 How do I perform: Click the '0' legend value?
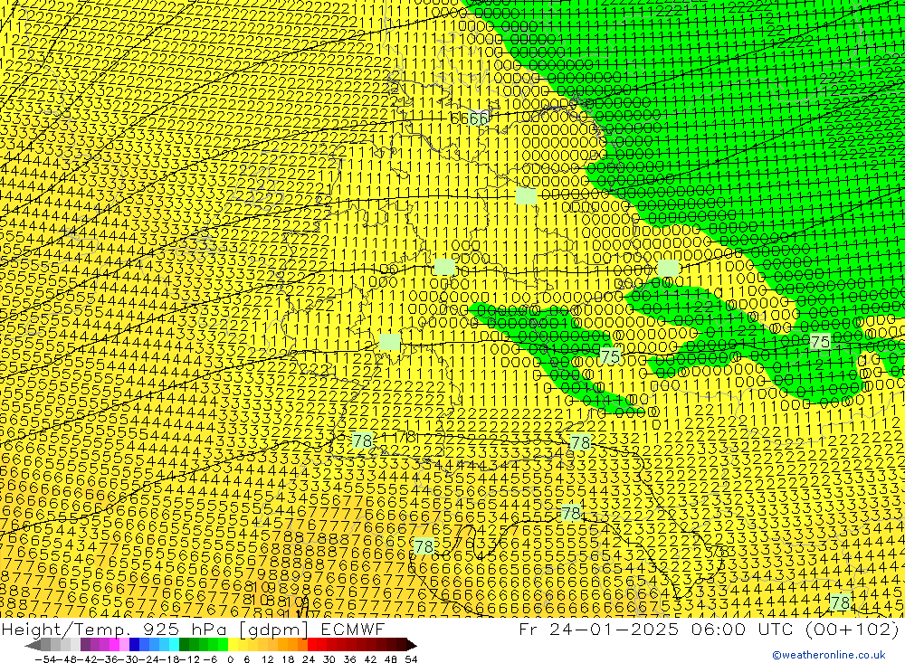click(230, 659)
